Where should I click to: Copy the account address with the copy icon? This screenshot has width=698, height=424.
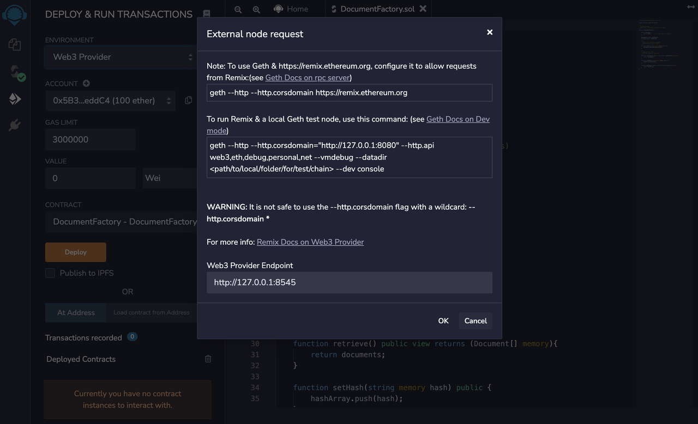pos(189,100)
